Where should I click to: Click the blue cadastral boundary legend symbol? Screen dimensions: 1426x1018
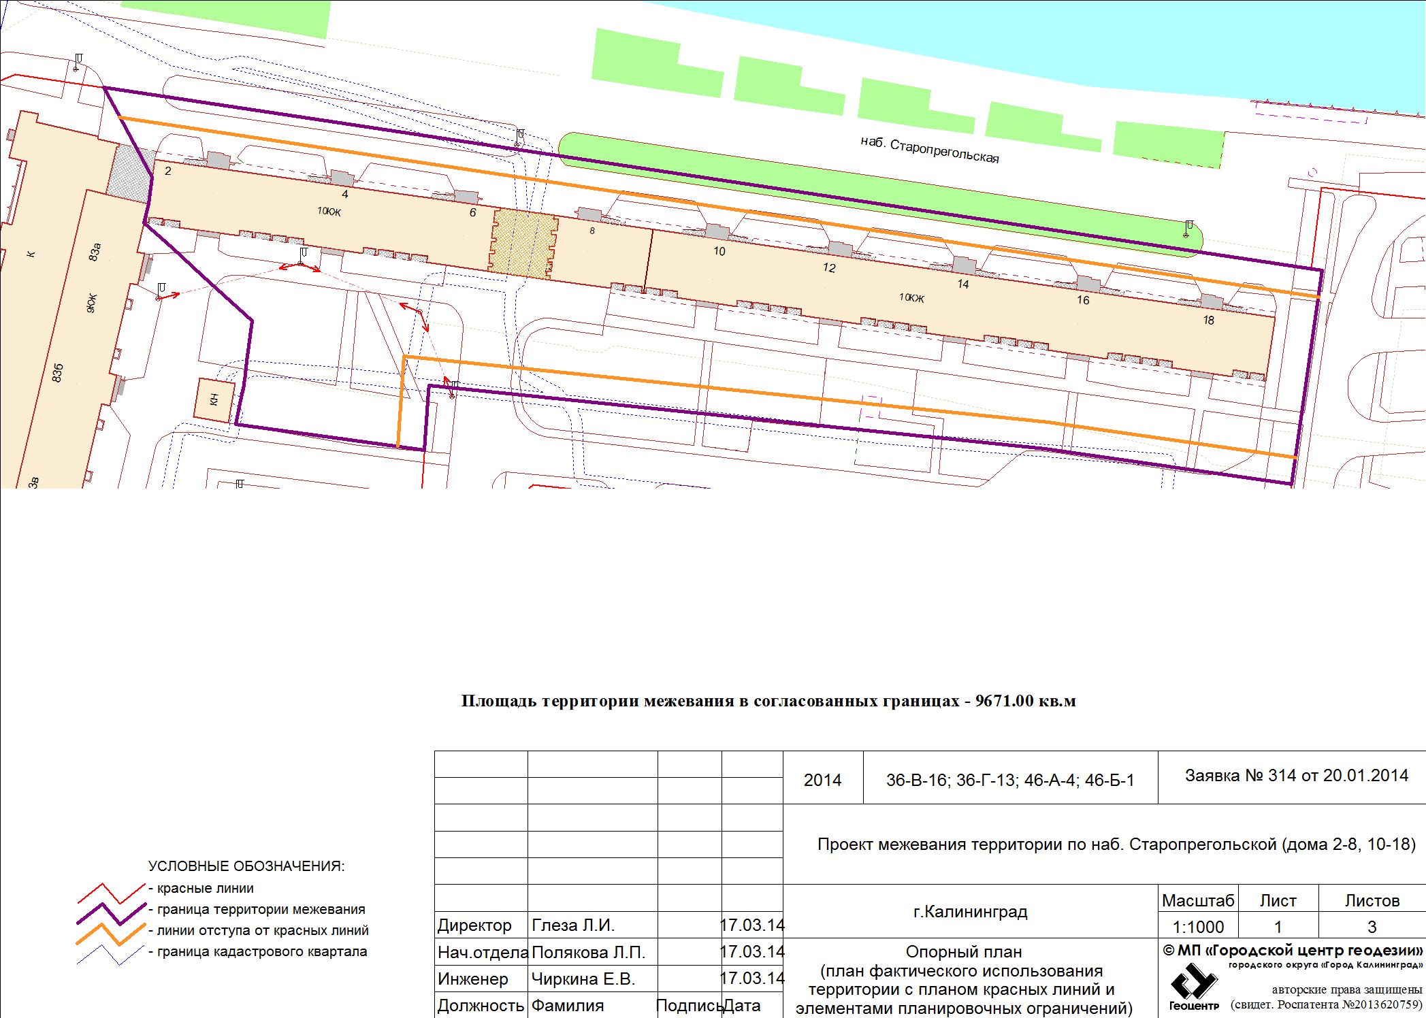coord(111,955)
